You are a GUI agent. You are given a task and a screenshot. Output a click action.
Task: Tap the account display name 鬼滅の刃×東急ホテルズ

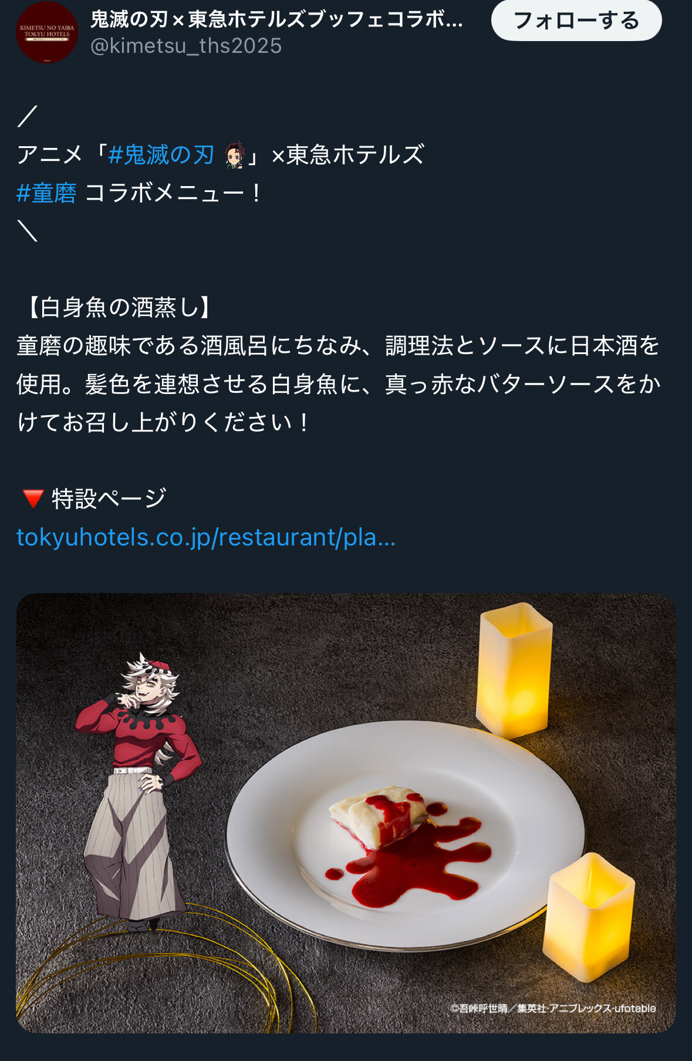[276, 19]
